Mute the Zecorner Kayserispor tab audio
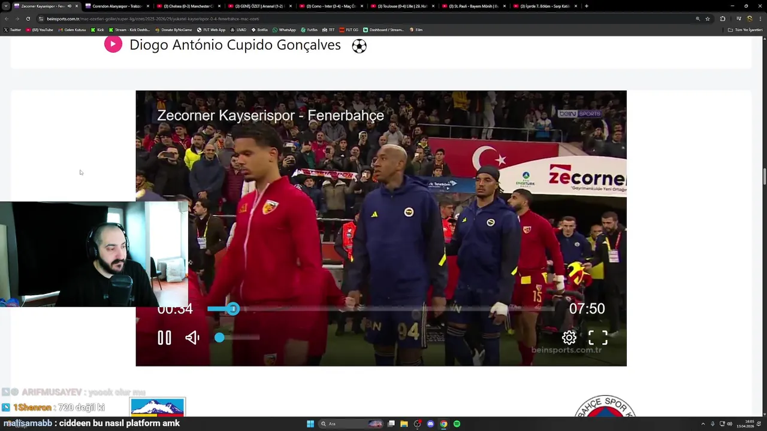Viewport: 767px width, 431px height. pos(69,6)
